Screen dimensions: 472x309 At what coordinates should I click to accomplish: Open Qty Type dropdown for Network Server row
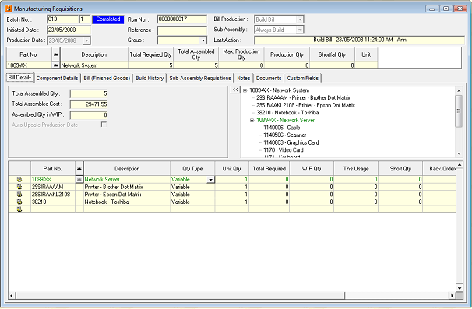tap(211, 180)
